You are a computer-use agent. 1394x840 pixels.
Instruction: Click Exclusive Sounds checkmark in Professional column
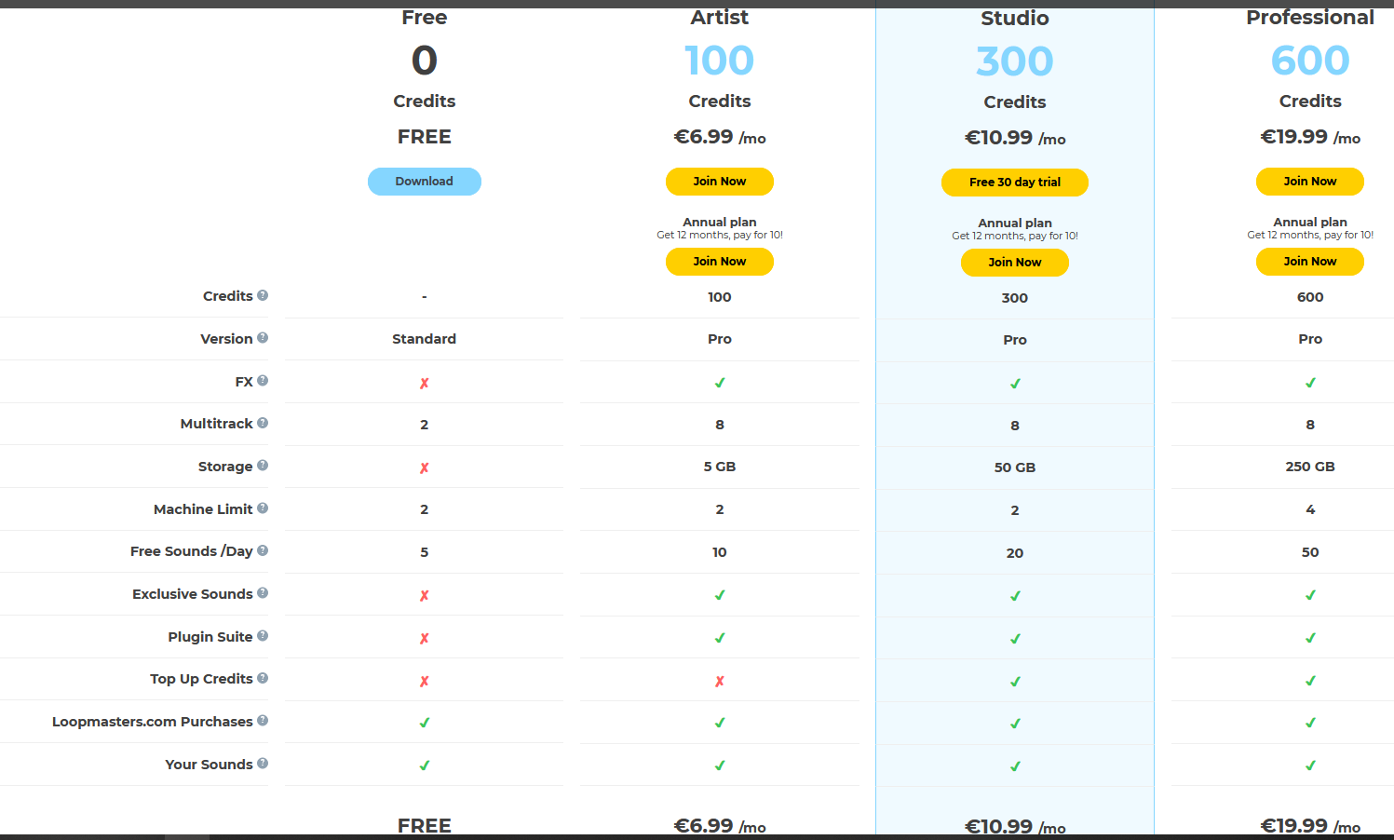point(1310,595)
